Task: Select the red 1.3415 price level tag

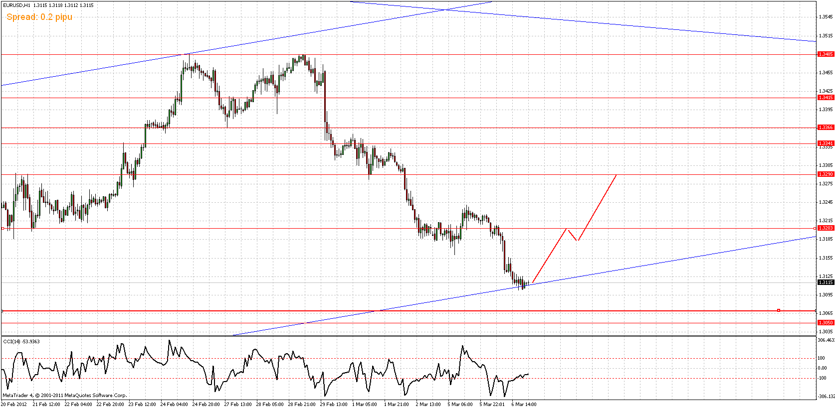Action: pos(826,98)
